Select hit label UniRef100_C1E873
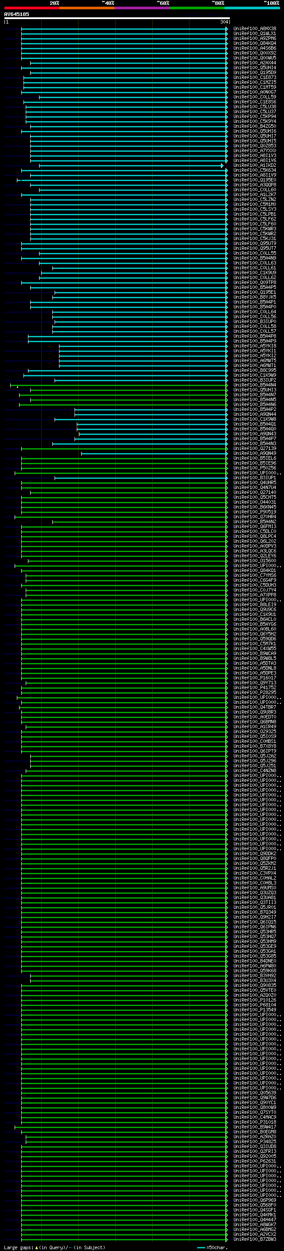 coord(255,78)
